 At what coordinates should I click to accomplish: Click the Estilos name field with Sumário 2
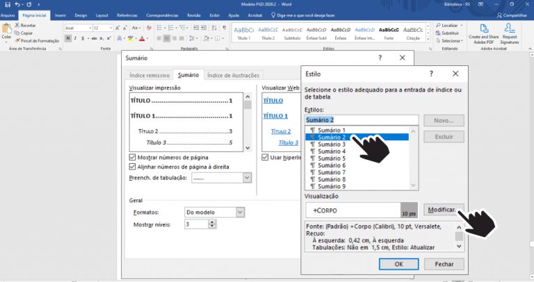pyautogui.click(x=362, y=119)
